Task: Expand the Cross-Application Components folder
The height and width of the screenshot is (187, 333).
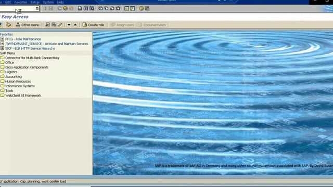Action: (27, 67)
